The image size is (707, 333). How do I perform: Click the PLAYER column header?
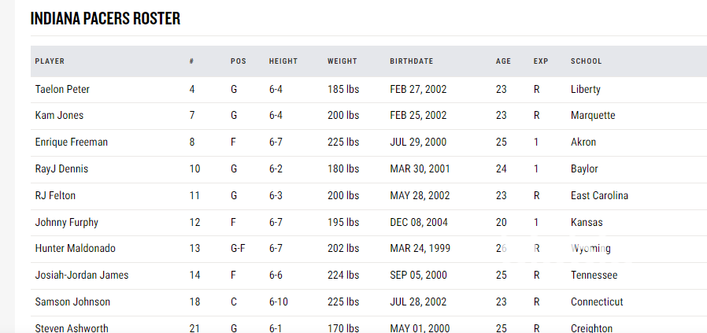(x=50, y=61)
